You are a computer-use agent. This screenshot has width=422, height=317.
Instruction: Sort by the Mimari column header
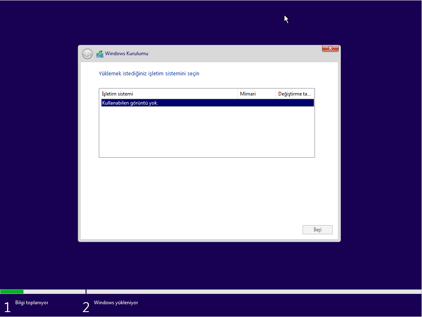(x=256, y=93)
